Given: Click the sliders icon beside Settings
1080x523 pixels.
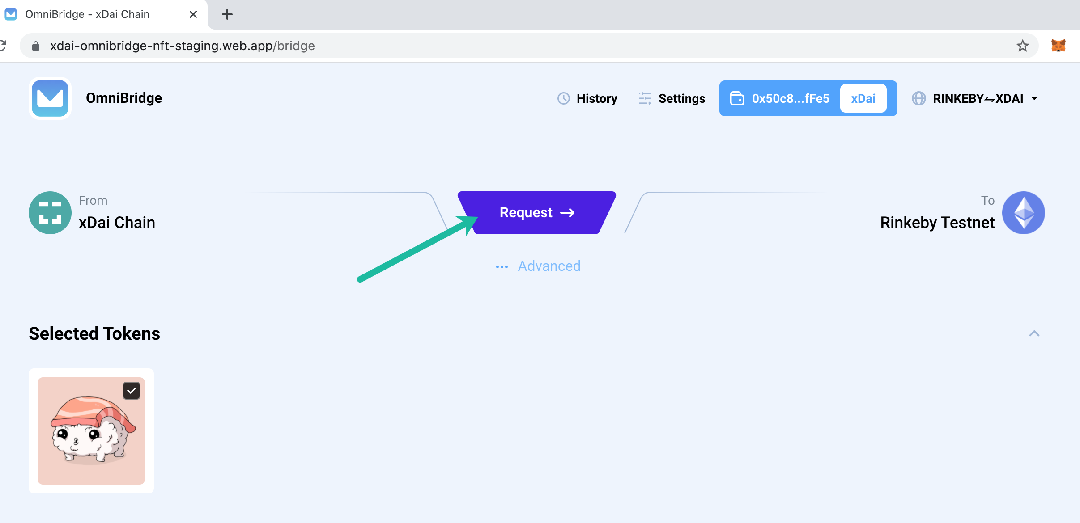Looking at the screenshot, I should click(645, 98).
